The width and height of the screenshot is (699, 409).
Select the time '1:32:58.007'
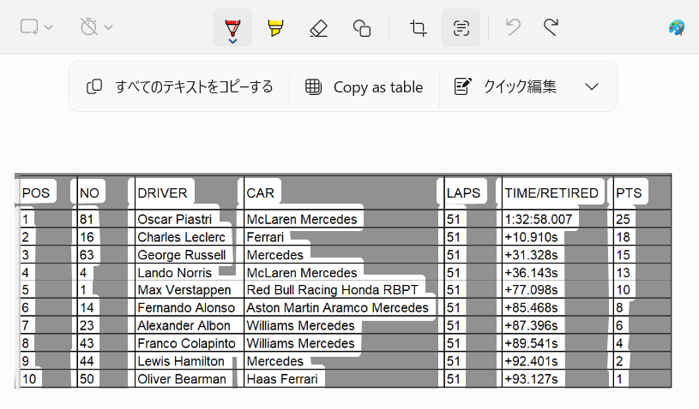(x=539, y=219)
